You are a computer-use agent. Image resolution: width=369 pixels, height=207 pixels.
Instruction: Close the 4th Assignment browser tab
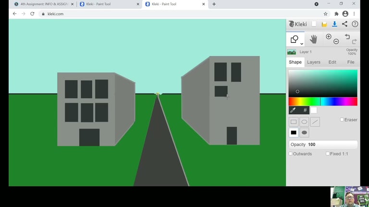point(72,4)
